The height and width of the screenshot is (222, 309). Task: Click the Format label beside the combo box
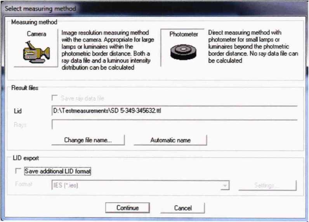coord(23,184)
